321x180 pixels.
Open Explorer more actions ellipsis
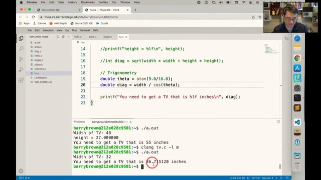click(69, 36)
